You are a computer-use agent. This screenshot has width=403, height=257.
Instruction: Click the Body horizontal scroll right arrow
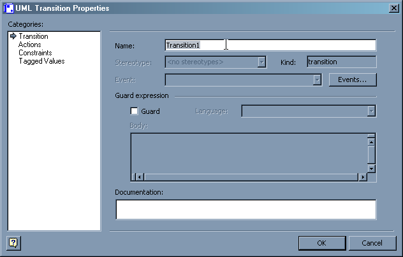point(362,177)
